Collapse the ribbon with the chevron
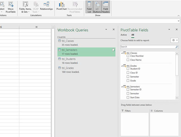Image resolution: width=181 pixels, height=137 pixels. point(178,16)
